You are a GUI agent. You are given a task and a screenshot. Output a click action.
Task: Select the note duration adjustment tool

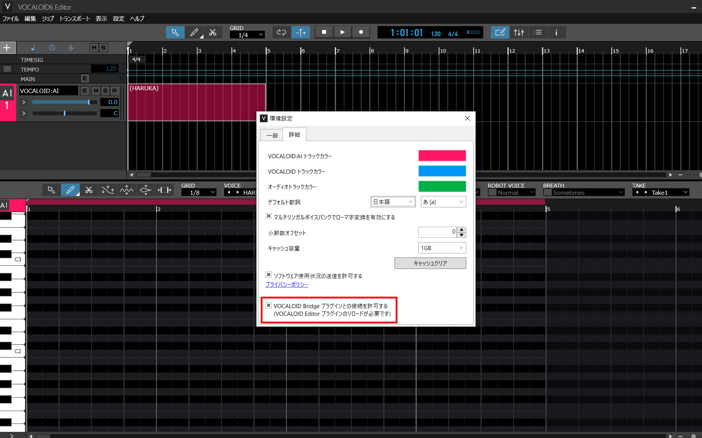click(165, 189)
